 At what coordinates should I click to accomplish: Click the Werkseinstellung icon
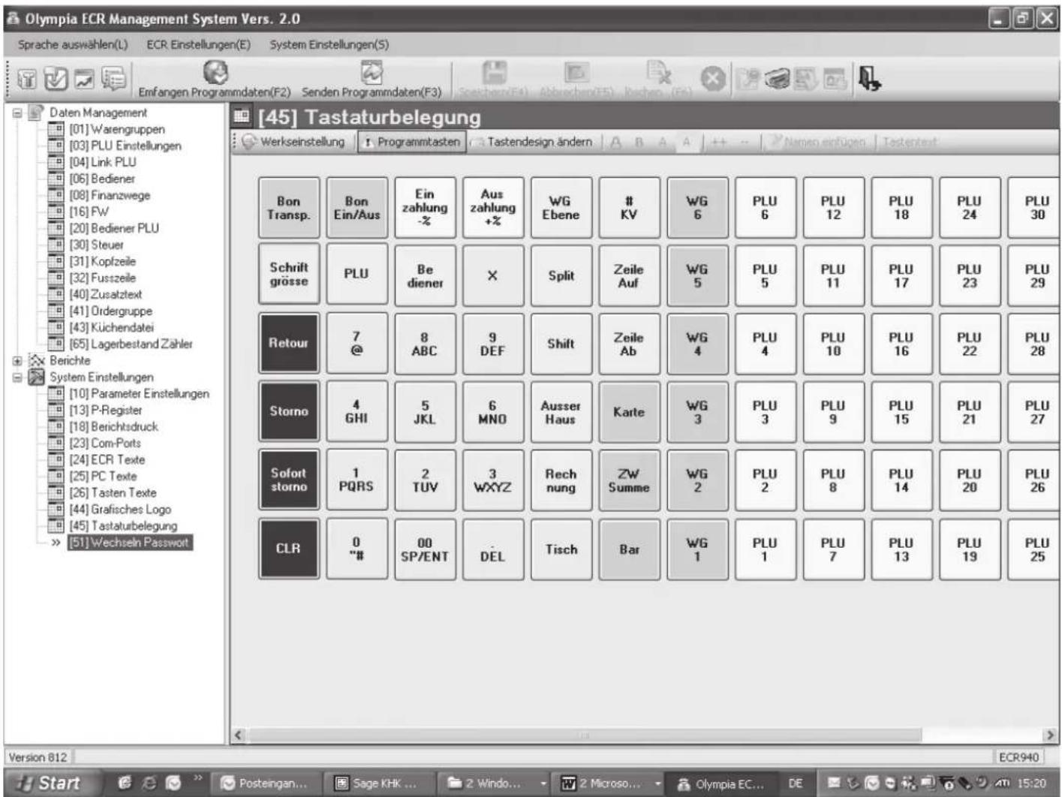click(x=249, y=142)
